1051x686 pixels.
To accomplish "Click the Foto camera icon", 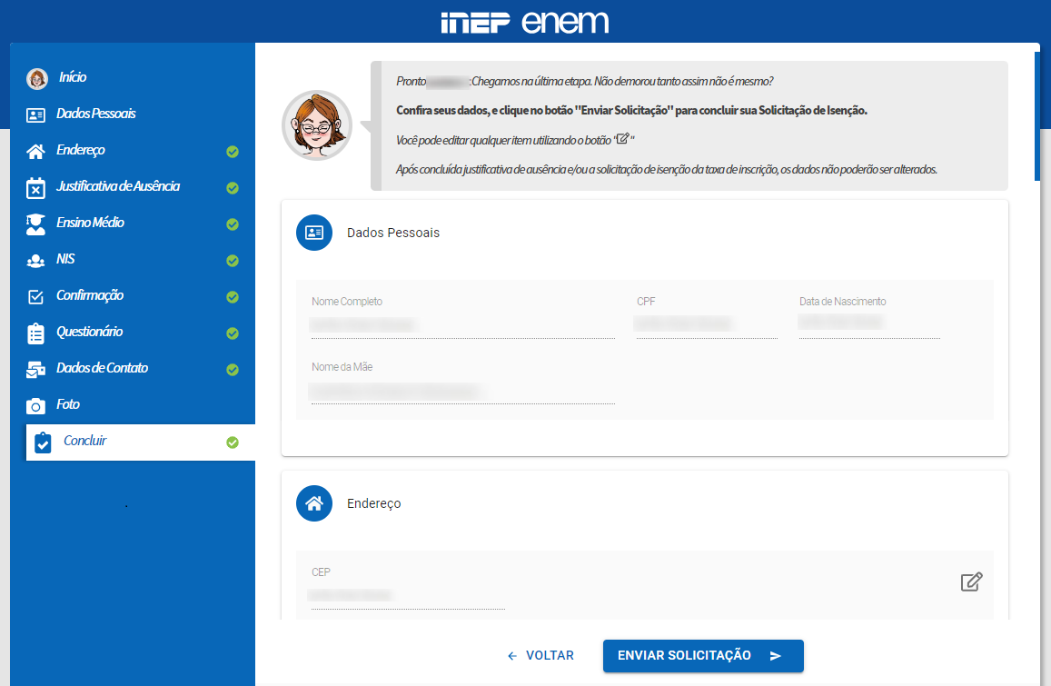I will pos(35,406).
